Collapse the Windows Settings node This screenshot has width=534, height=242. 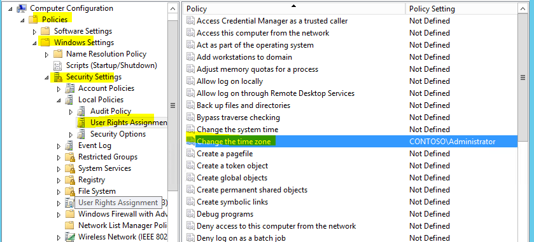(x=34, y=43)
